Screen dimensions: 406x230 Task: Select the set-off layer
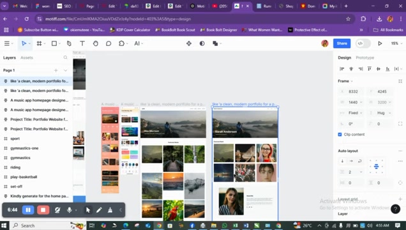point(36,187)
